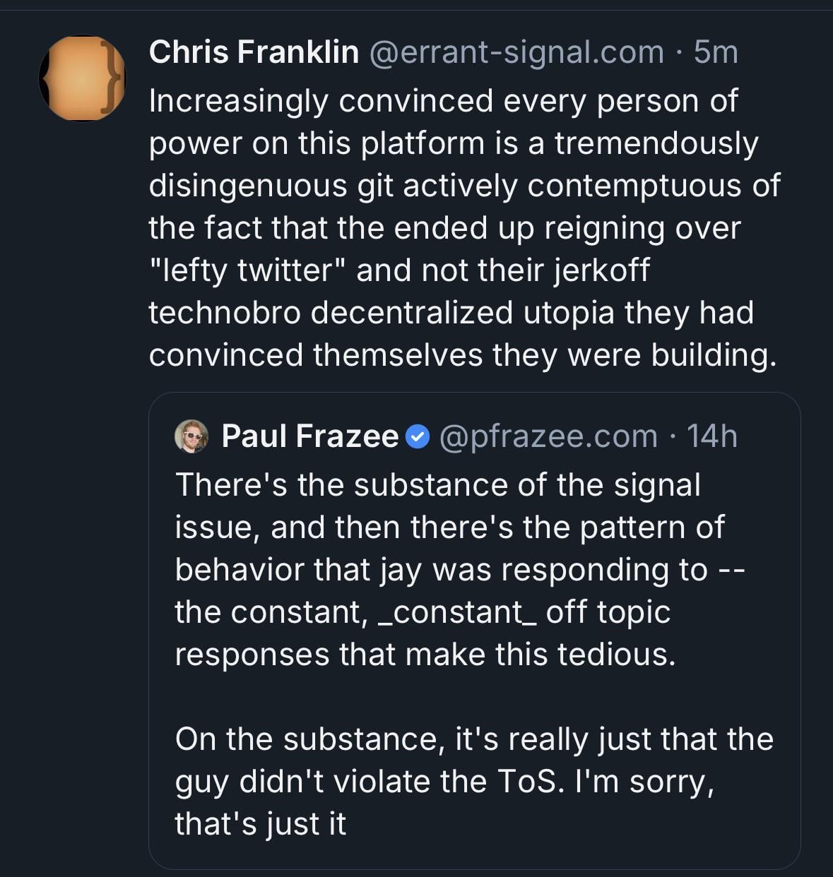The width and height of the screenshot is (833, 877).
Task: Open quoted post at "There's the substance"
Action: pyautogui.click(x=437, y=485)
